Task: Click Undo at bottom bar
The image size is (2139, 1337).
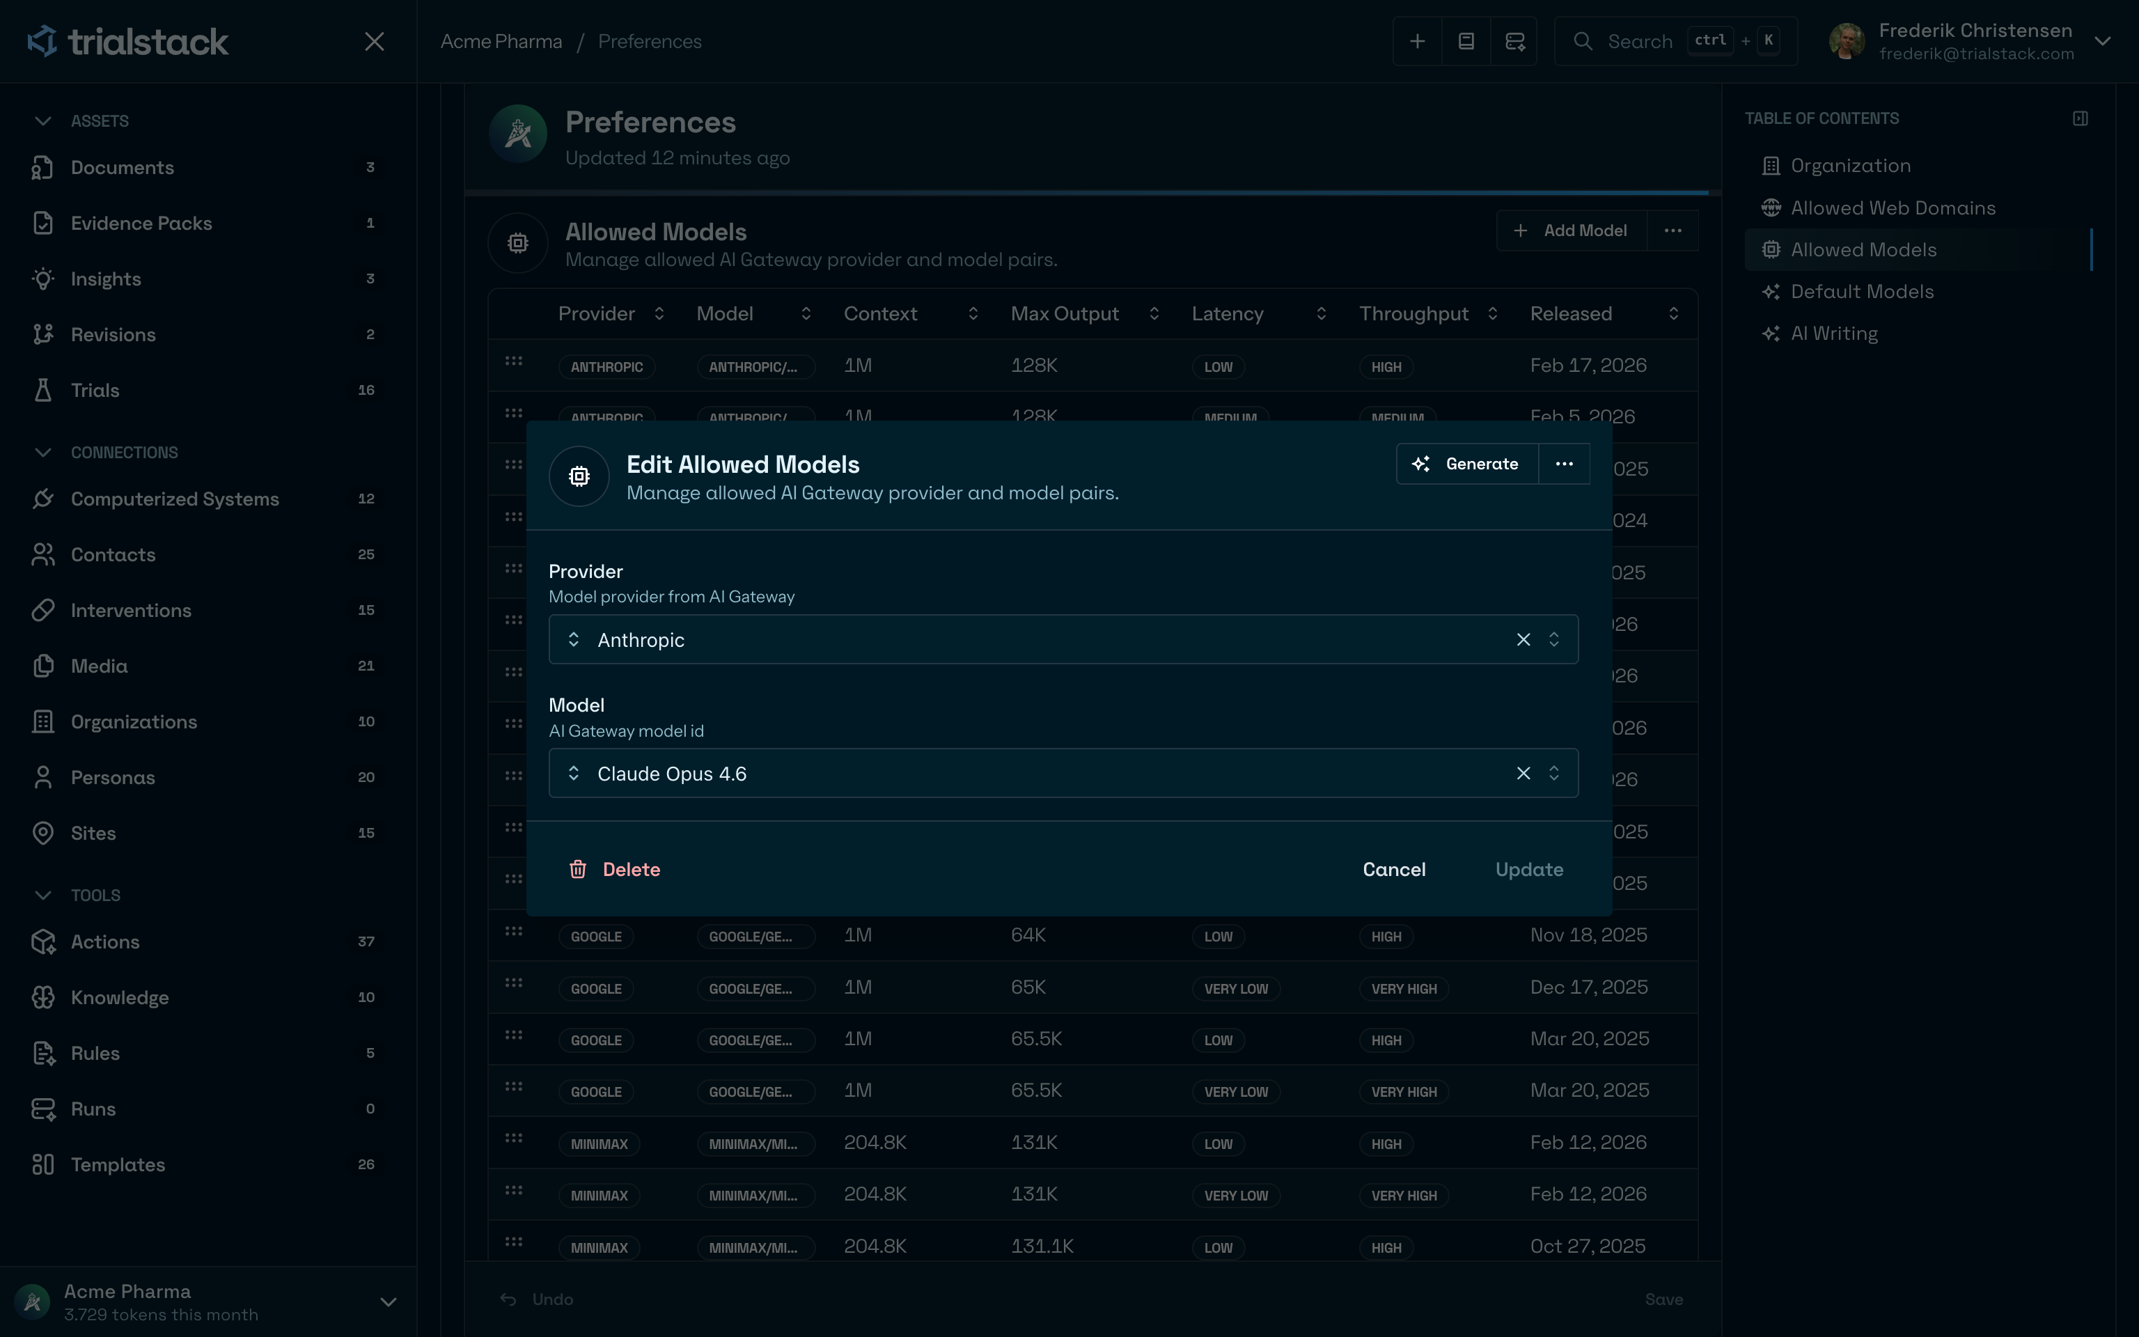Action: (537, 1300)
